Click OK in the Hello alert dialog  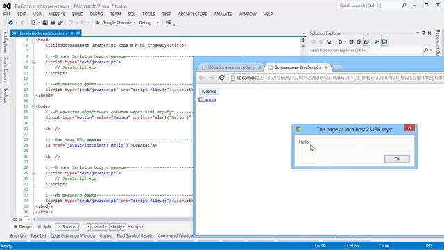pyautogui.click(x=397, y=159)
